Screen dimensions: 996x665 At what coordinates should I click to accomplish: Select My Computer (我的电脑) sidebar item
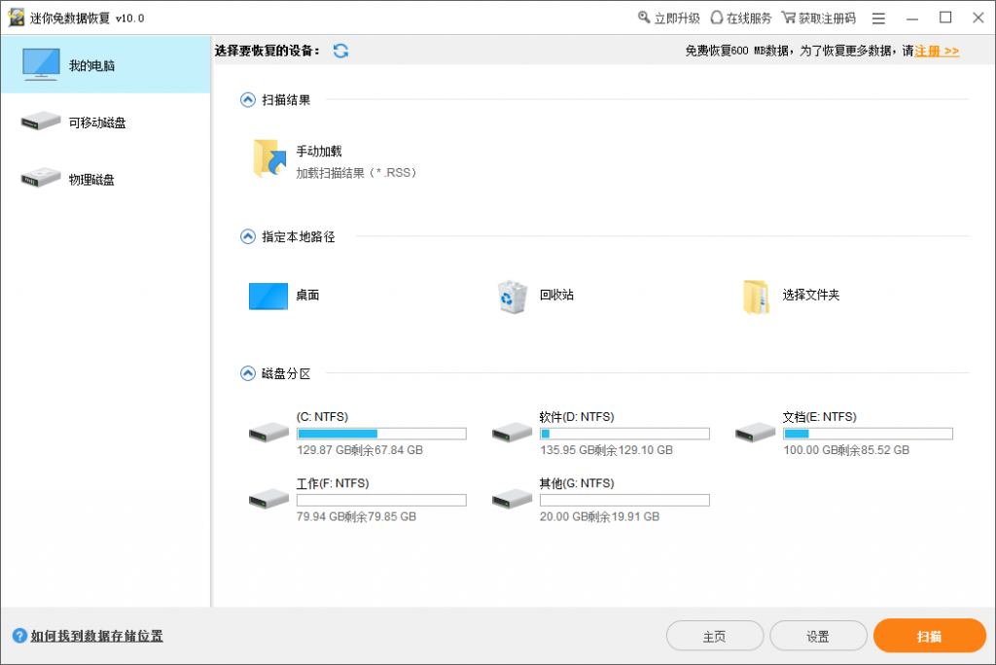tap(105, 65)
